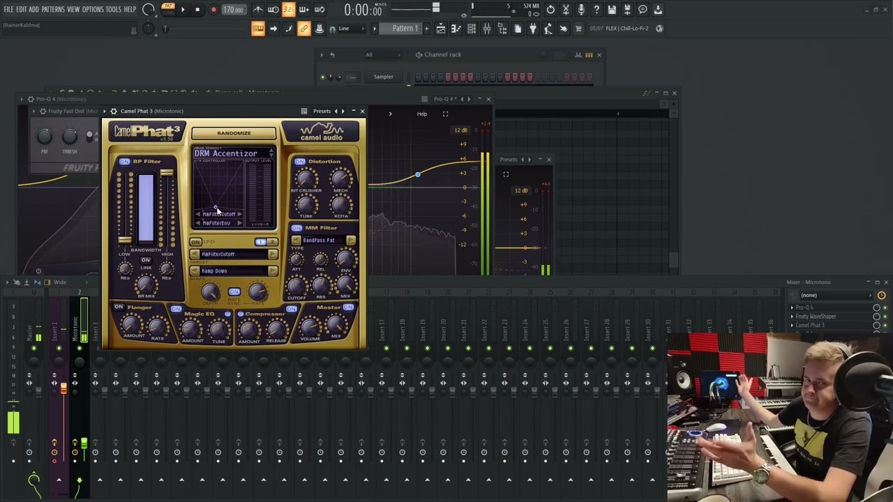This screenshot has height=502, width=893.
Task: Click the transport stop button
Action: coord(197,10)
